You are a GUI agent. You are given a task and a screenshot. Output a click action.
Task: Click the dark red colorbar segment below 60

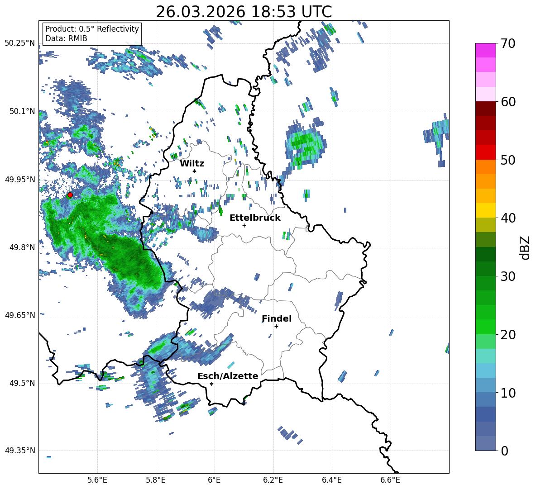(485, 109)
